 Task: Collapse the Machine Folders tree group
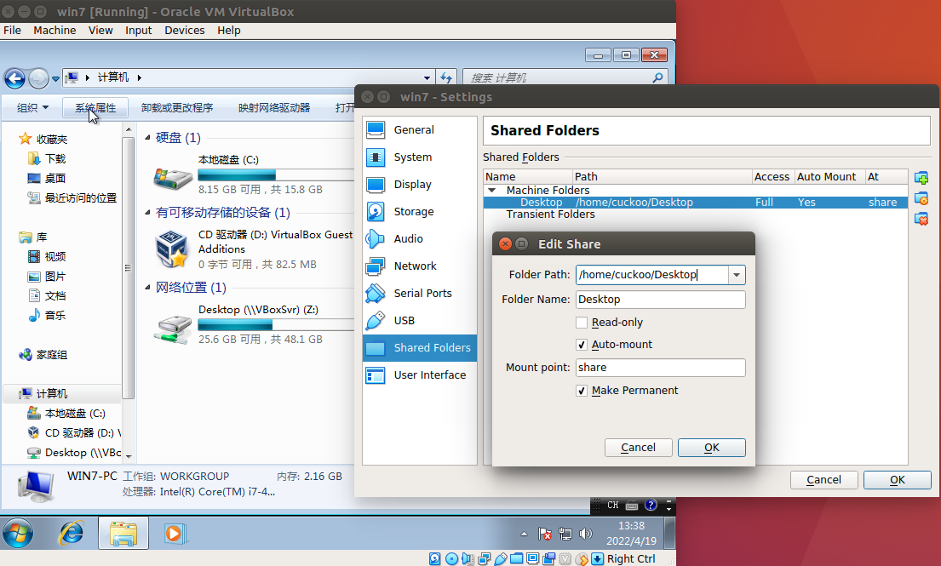click(492, 191)
